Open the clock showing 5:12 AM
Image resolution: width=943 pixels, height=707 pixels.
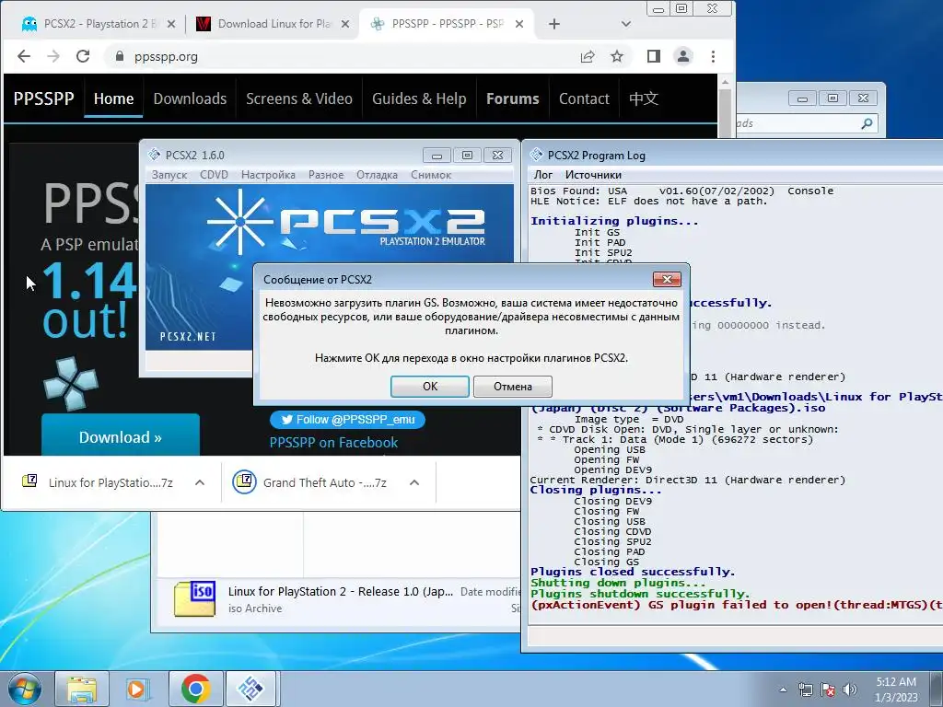(x=896, y=690)
